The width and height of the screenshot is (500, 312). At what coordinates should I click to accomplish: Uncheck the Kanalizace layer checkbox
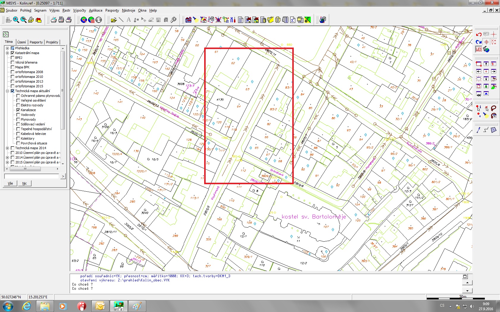coord(18,110)
